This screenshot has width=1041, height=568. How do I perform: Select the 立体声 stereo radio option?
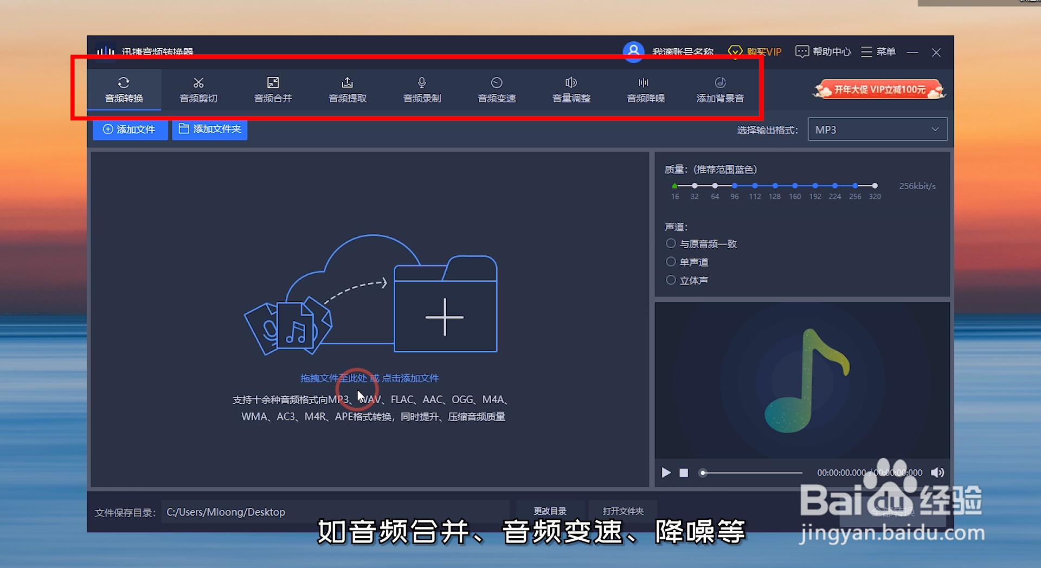[671, 280]
